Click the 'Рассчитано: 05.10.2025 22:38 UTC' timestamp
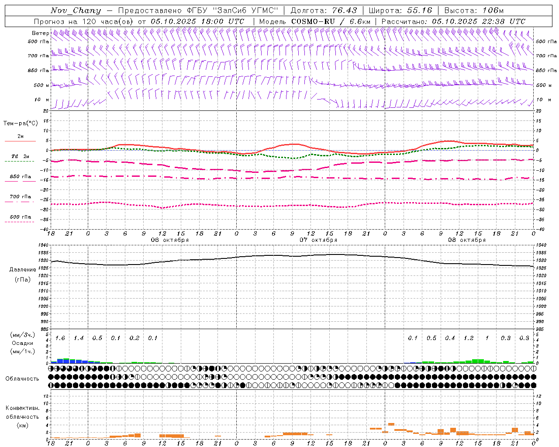 (x=453, y=21)
